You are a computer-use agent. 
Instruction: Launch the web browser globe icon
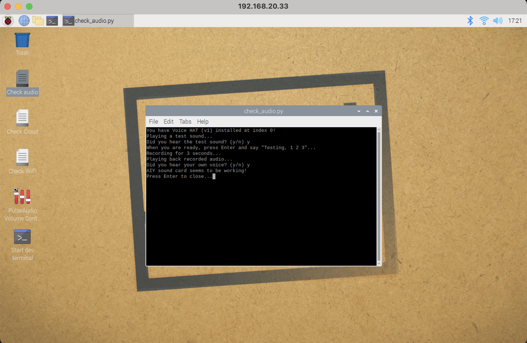[x=24, y=21]
